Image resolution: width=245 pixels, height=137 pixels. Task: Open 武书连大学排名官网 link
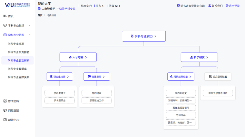[192, 6]
